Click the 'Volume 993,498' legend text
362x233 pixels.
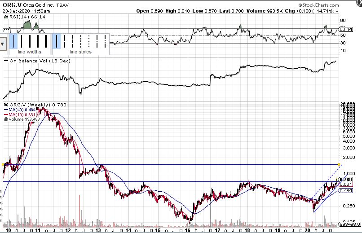[x=24, y=119]
